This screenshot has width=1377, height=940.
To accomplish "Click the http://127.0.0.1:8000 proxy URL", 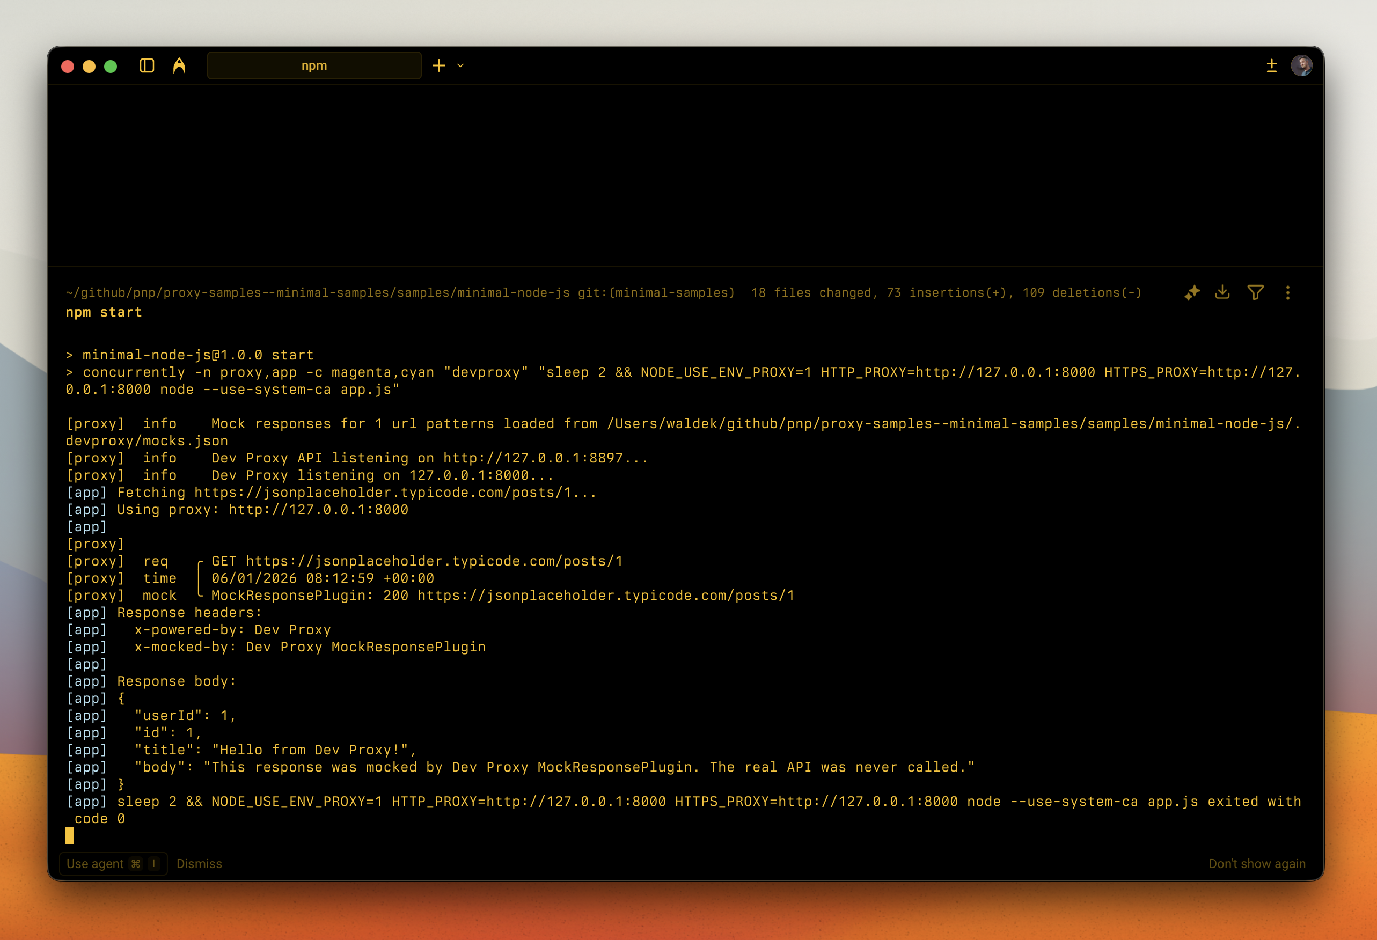I will (x=318, y=509).
